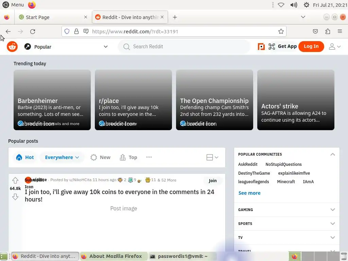This screenshot has width=348, height=261.
Task: Upvote the 10k coins post
Action: [15, 180]
